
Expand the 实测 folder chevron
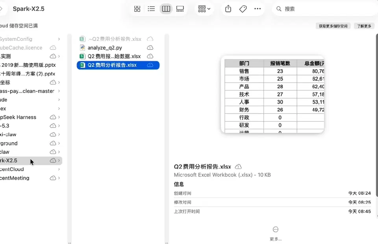(x=59, y=56)
